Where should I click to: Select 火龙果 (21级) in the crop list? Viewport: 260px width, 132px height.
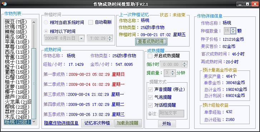pyautogui.click(x=18, y=102)
